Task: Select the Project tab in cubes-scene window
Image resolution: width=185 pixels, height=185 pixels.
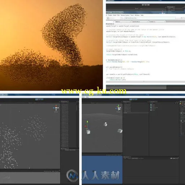Action: (x=154, y=102)
